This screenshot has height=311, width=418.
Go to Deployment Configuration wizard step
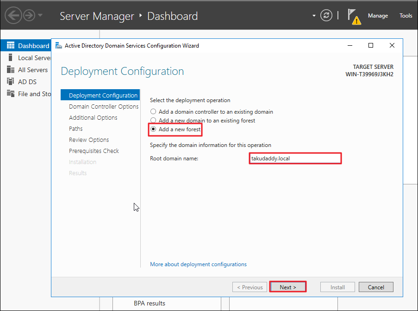click(x=100, y=95)
